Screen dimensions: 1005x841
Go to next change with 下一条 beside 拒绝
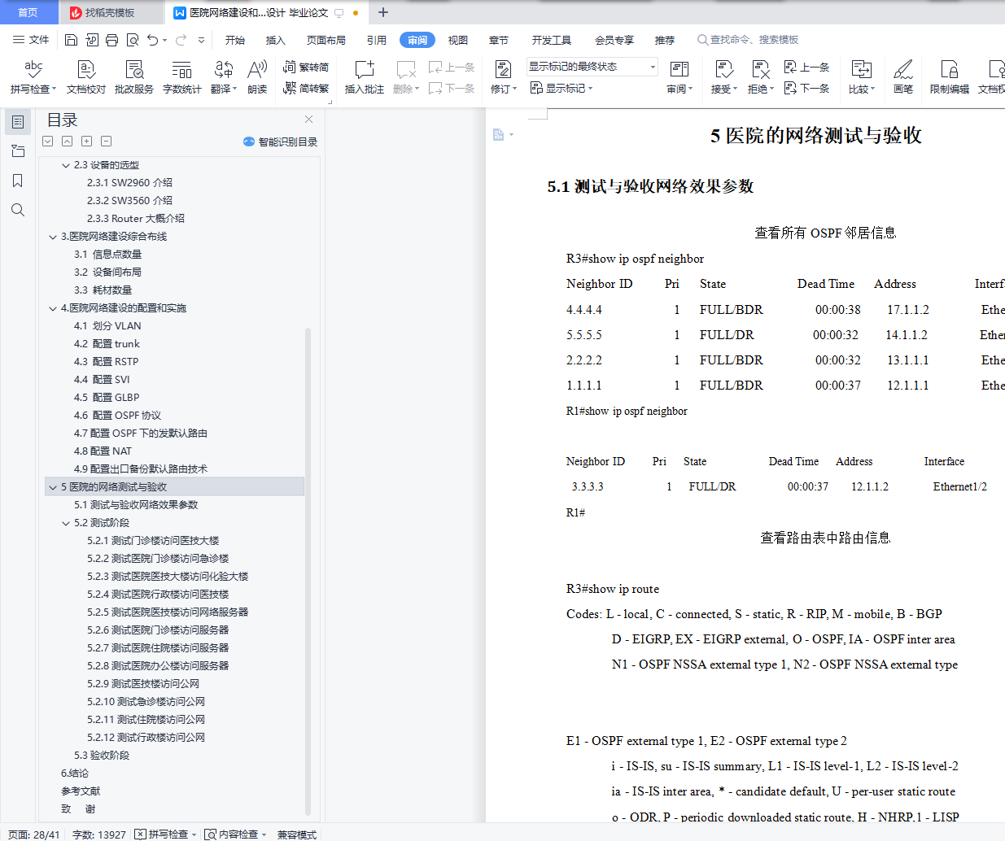(806, 88)
